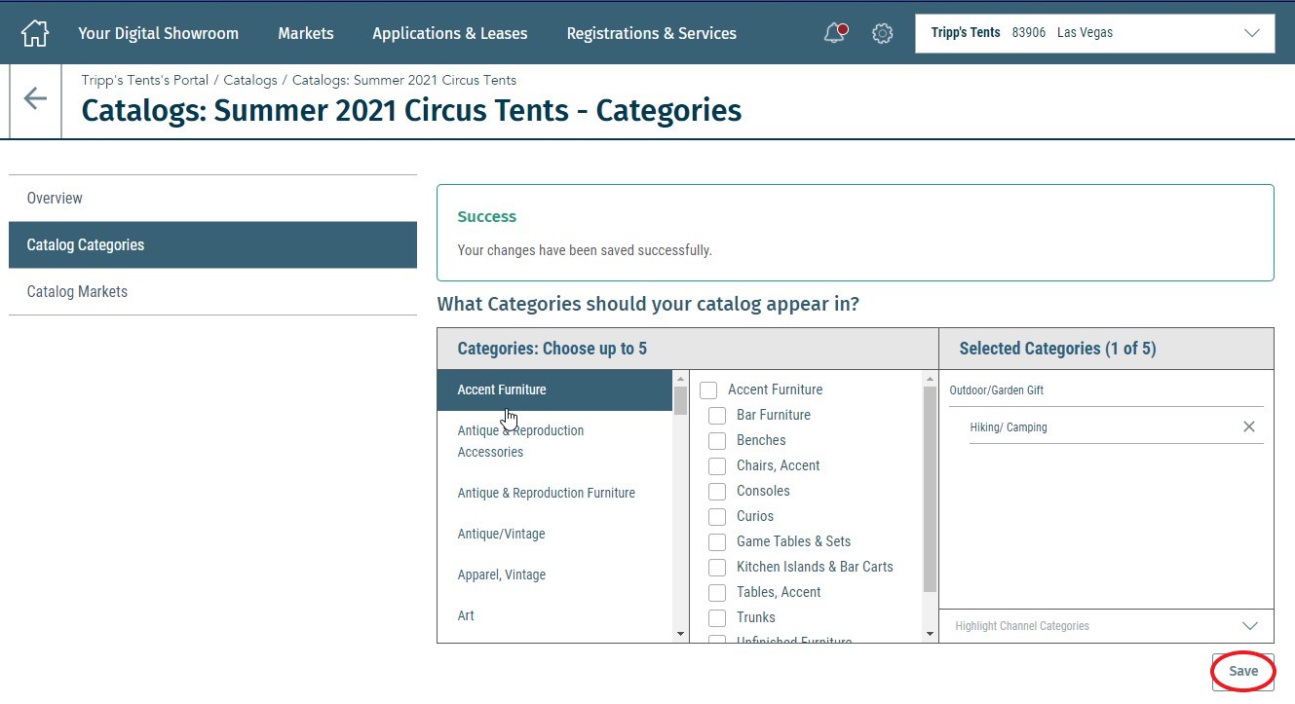Click the back arrow icon

click(35, 98)
